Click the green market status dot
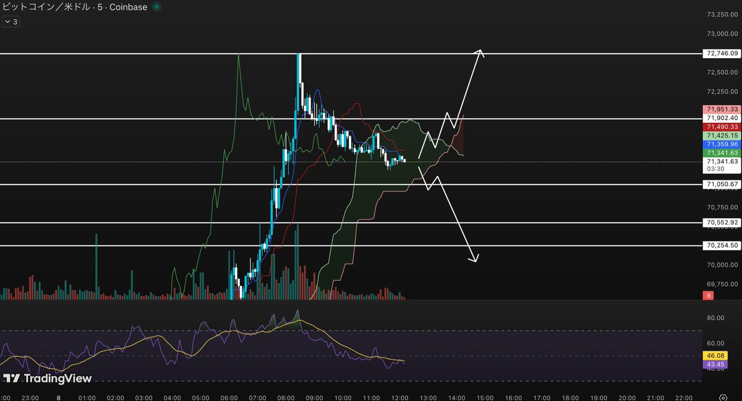This screenshot has width=742, height=401. (156, 7)
